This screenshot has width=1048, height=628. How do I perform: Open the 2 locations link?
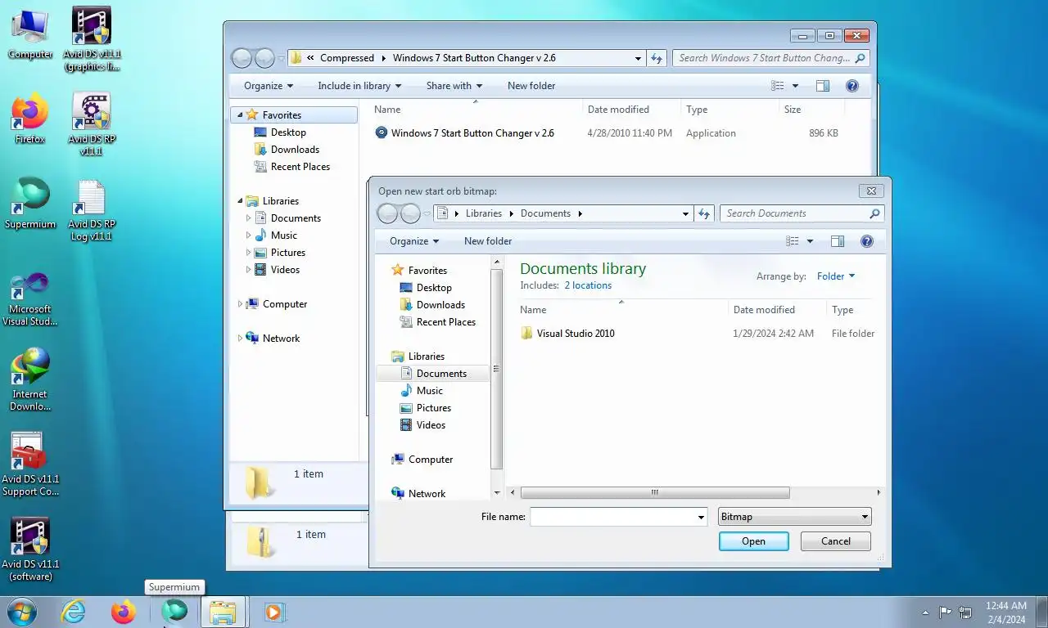[588, 285]
